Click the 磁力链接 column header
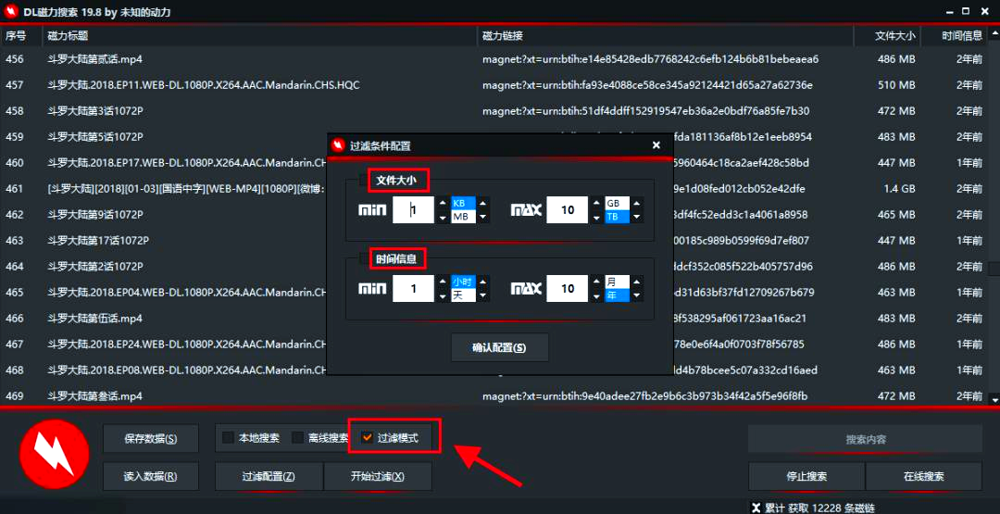This screenshot has width=1000, height=514. pos(503,36)
